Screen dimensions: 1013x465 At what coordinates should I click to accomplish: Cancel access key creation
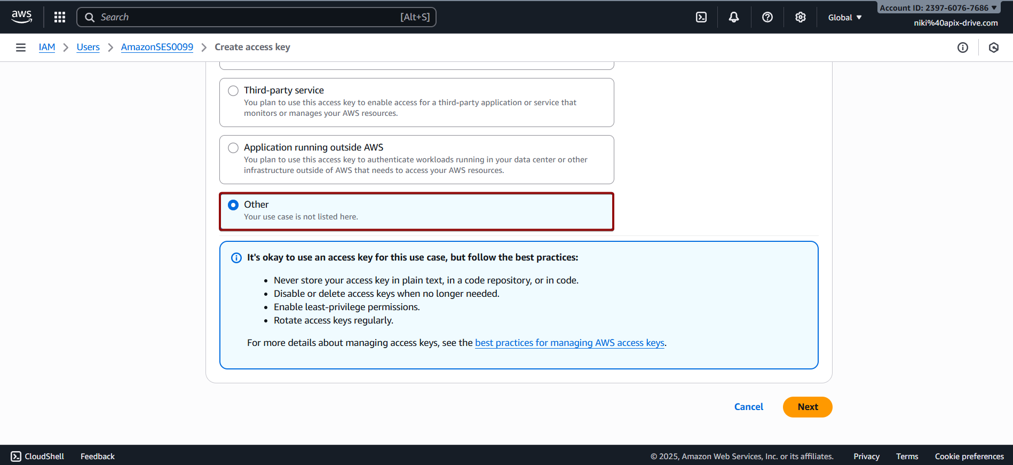(748, 407)
